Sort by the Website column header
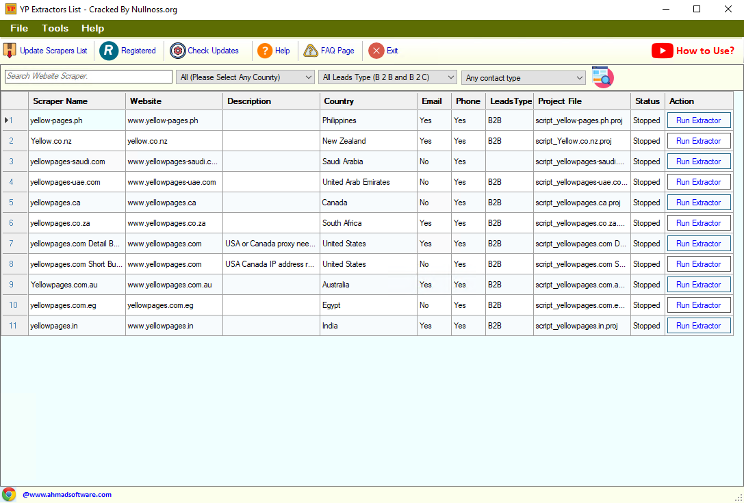 (174, 101)
